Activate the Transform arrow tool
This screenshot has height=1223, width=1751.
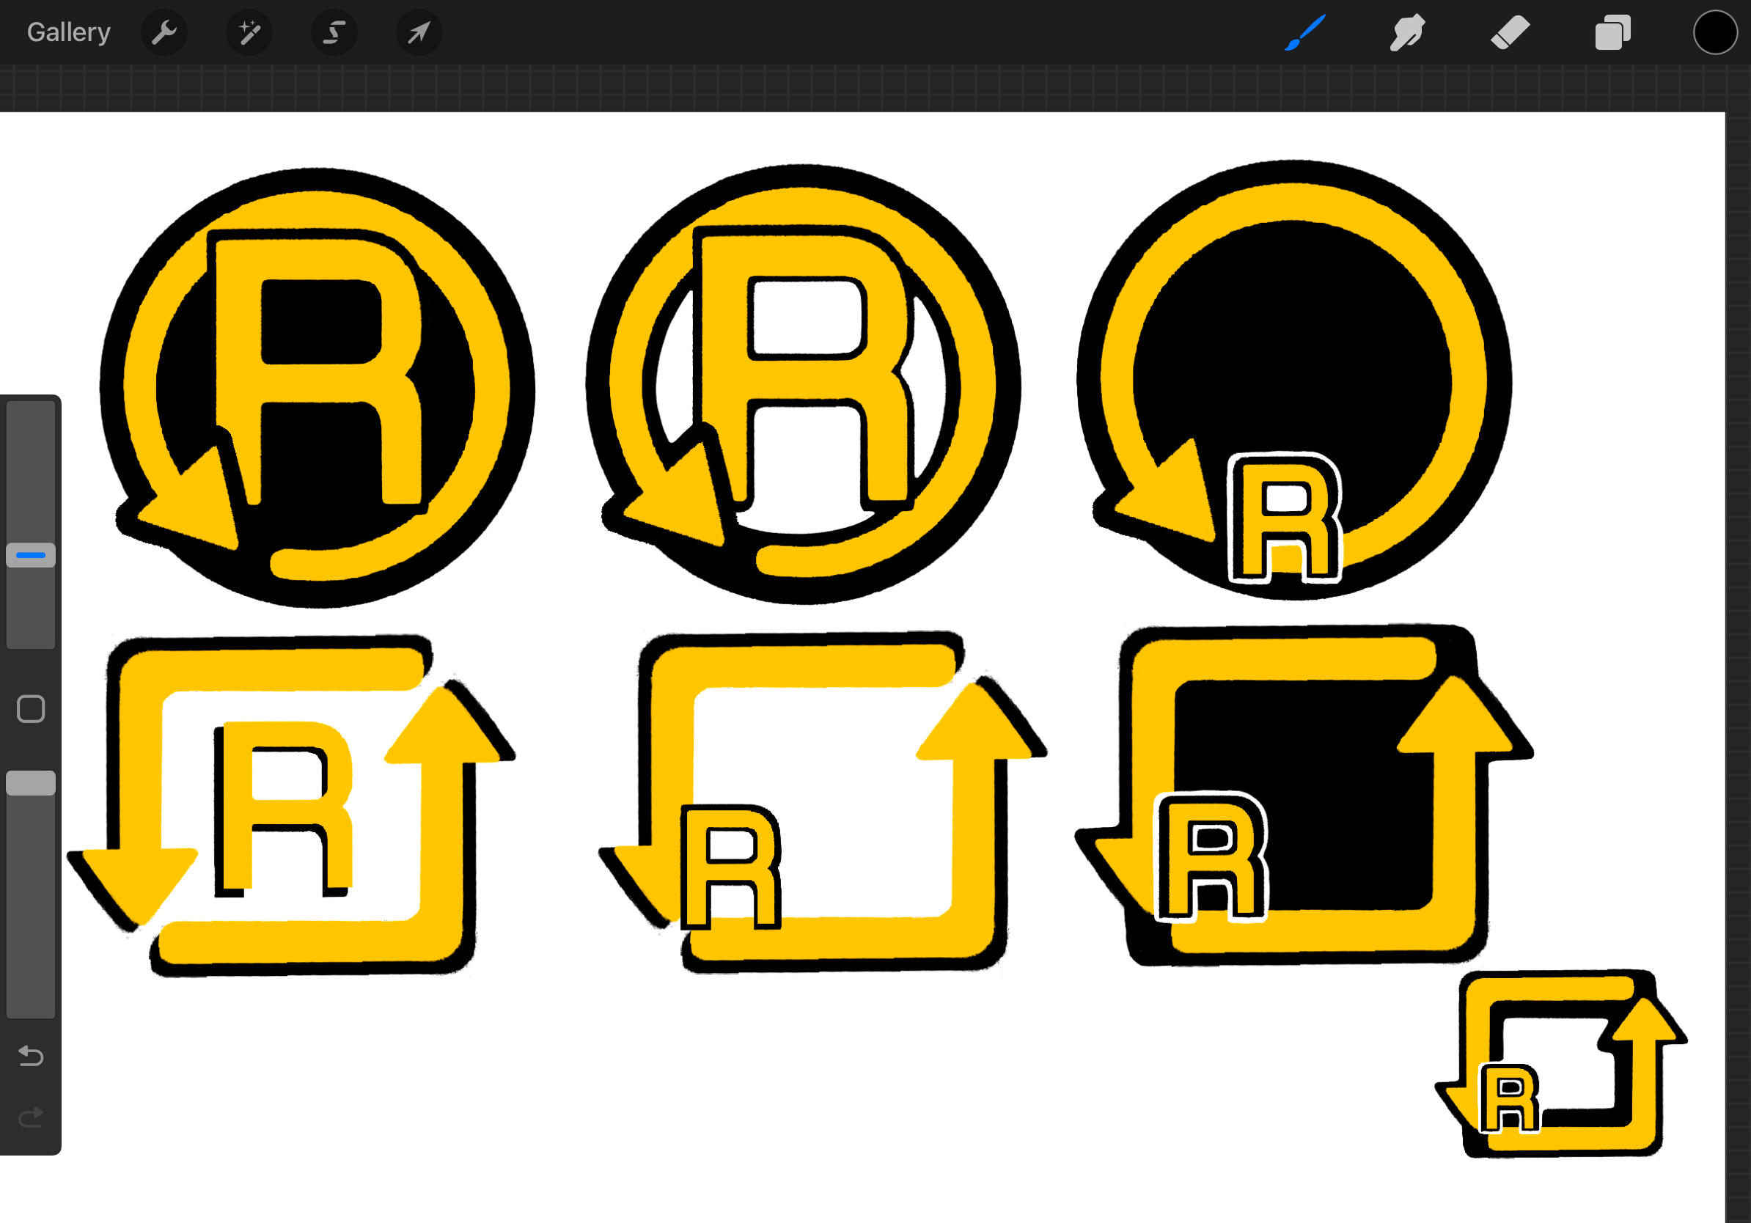[419, 33]
